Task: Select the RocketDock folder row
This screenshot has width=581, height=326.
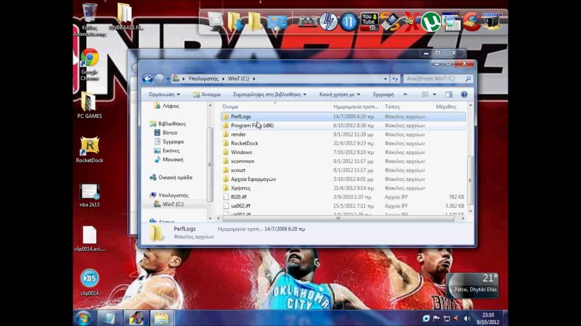Action: 343,143
